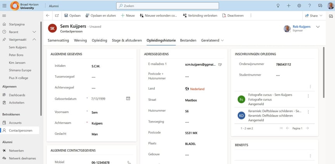Switch to the Samenvatting tab
This screenshot has height=164, width=335.
(x=58, y=40)
